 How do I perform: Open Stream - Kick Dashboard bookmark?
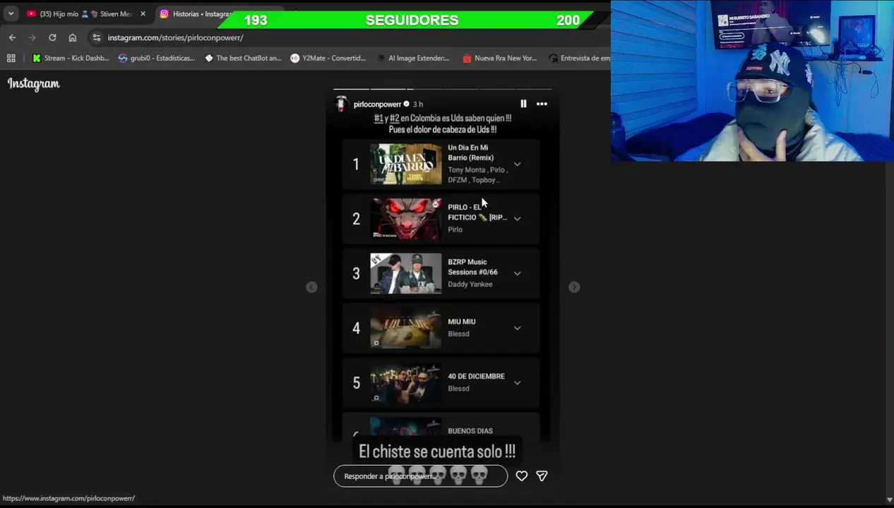[x=71, y=58]
